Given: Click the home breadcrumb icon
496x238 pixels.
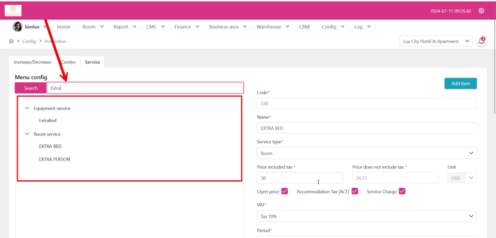Looking at the screenshot, I should 12,41.
